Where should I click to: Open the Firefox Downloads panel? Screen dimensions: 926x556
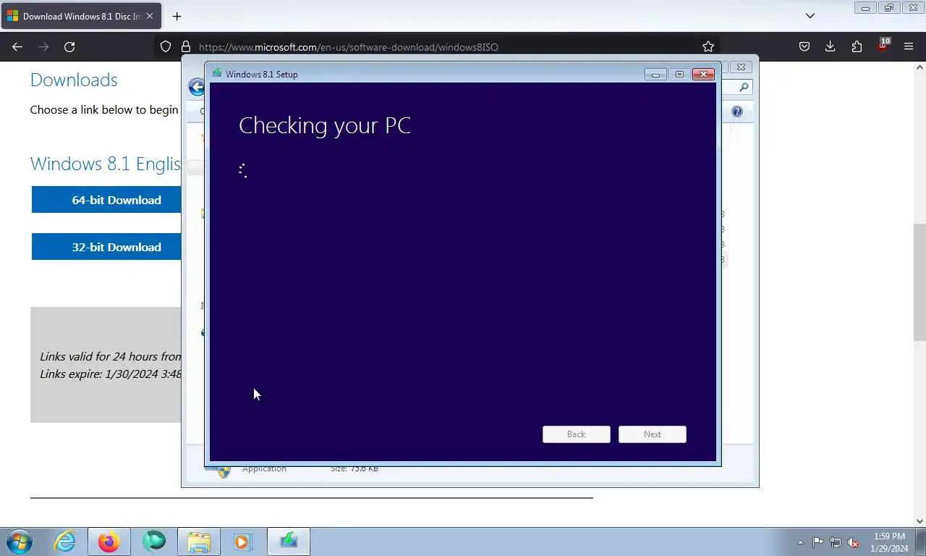[x=831, y=46]
